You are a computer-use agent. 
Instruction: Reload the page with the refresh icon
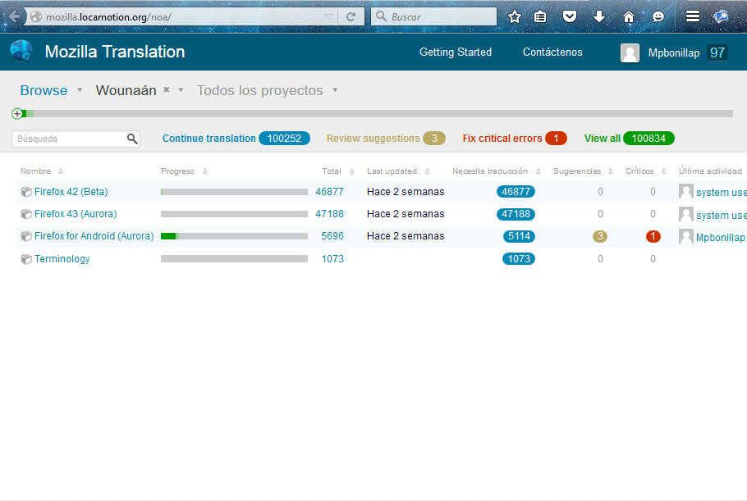tap(351, 16)
